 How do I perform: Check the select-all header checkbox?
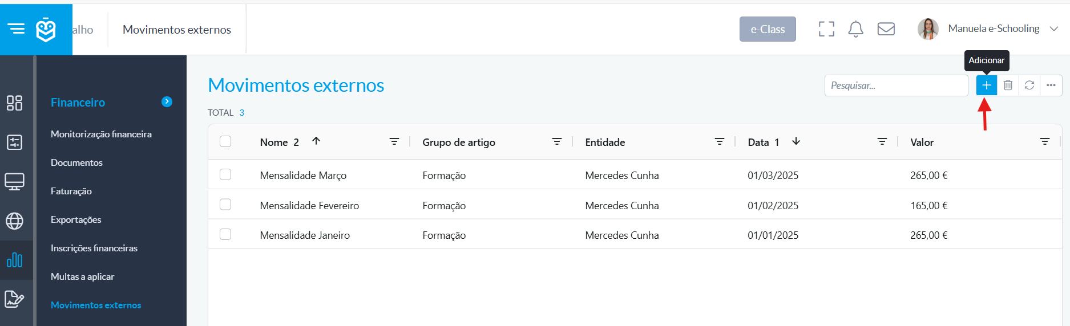[225, 141]
